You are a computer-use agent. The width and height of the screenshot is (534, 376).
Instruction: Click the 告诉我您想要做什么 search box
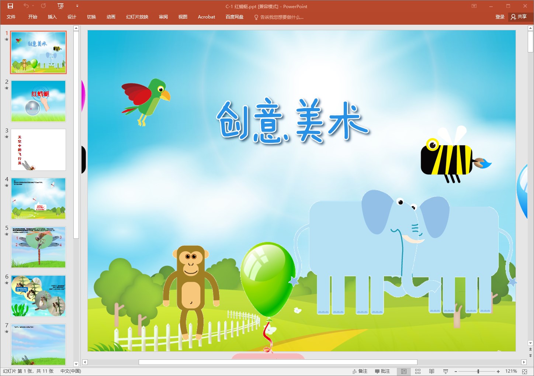(279, 17)
